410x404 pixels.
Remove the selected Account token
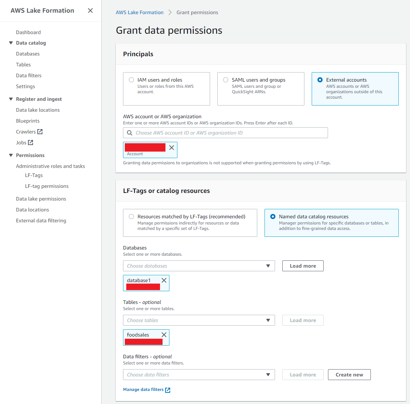coord(172,148)
